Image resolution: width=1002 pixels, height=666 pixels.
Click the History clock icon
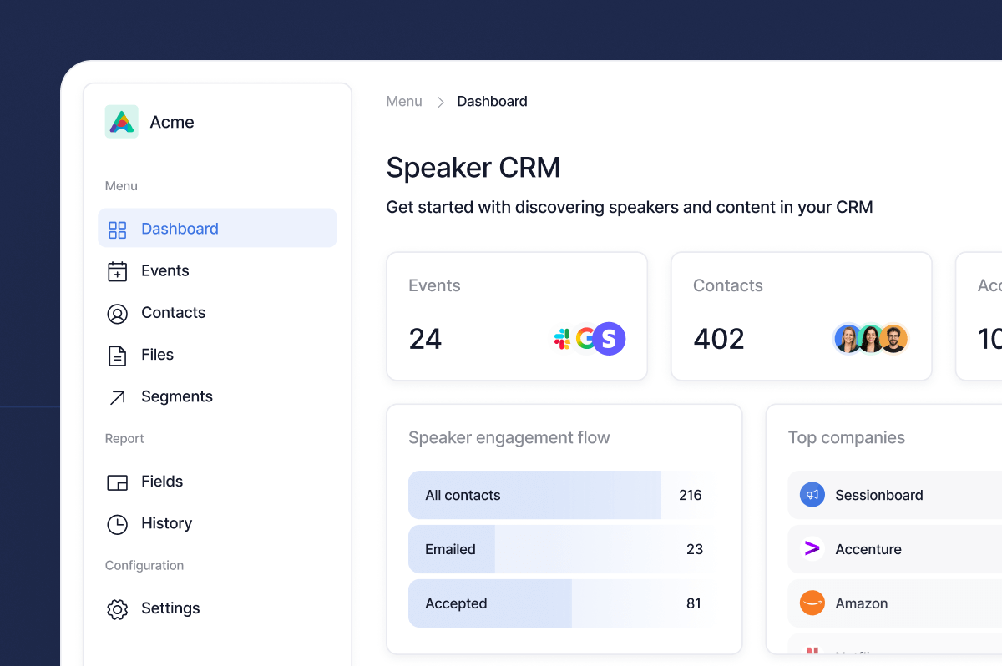(x=118, y=524)
